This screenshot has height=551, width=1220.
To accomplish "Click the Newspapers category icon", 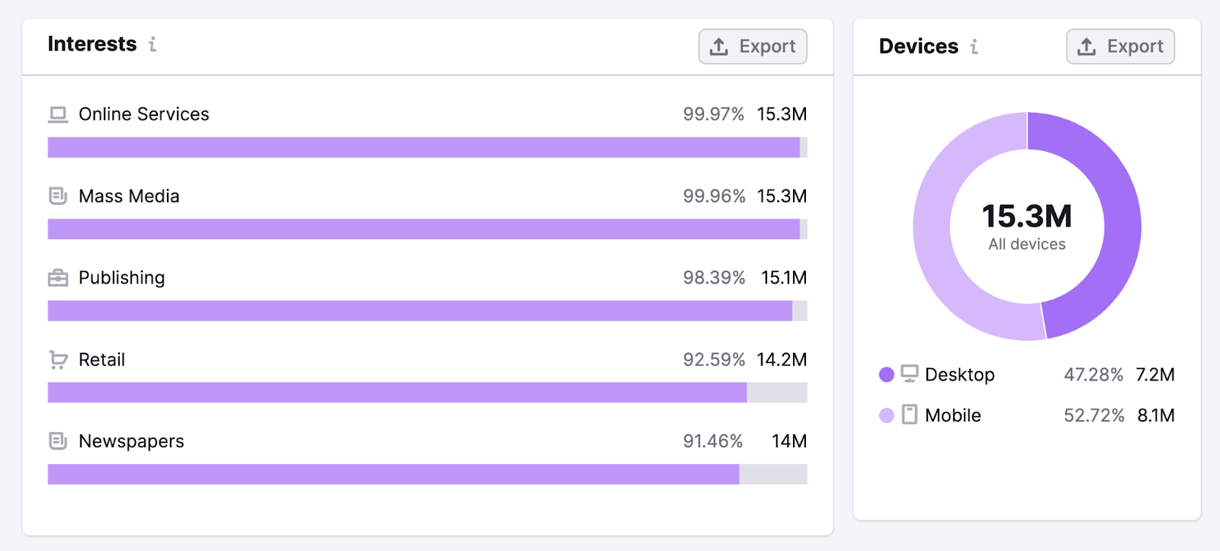I will pos(58,441).
